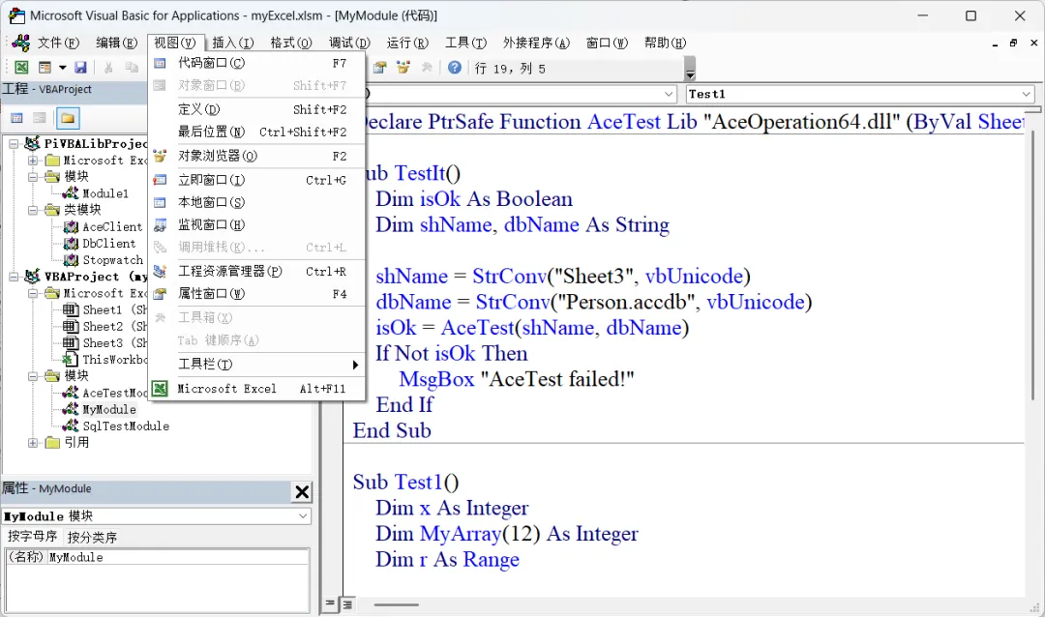Open toolbar options arrow at toolbar end
This screenshot has height=617, width=1045.
[x=690, y=69]
